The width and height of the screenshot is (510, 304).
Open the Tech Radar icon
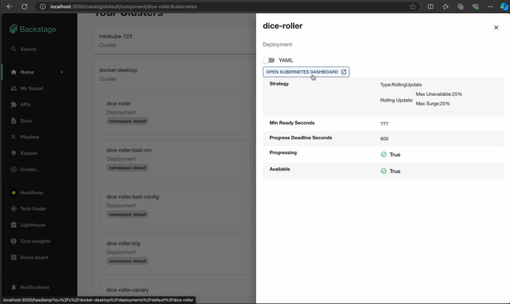tap(14, 209)
